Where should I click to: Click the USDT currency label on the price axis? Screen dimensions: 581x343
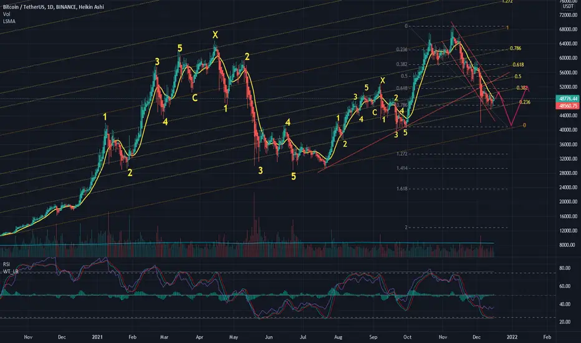(x=568, y=6)
